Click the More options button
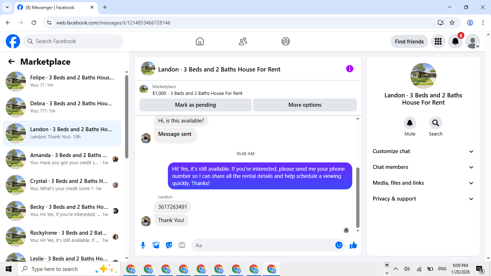 pos(305,105)
